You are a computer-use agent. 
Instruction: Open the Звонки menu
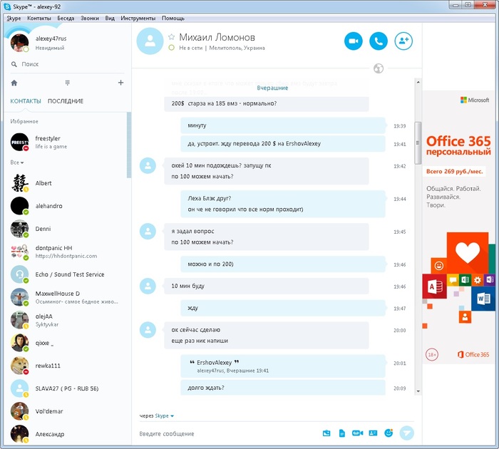click(x=90, y=18)
